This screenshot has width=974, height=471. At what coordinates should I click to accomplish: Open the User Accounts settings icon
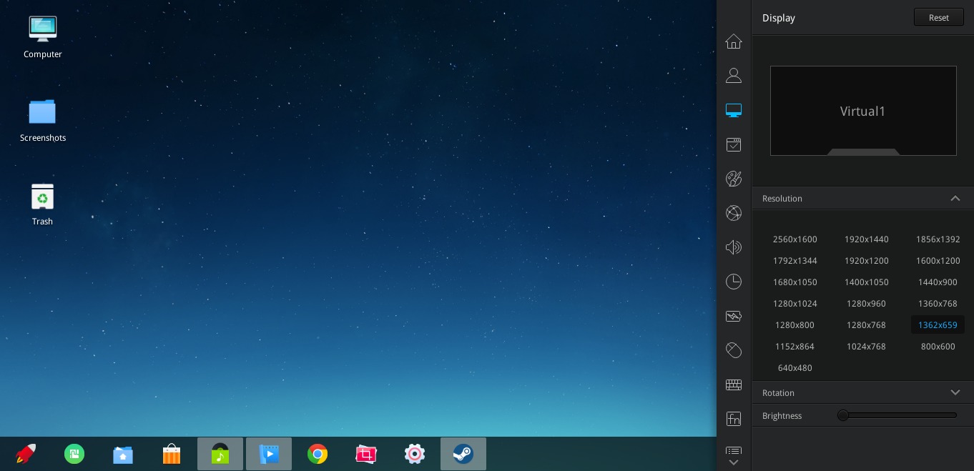click(733, 76)
